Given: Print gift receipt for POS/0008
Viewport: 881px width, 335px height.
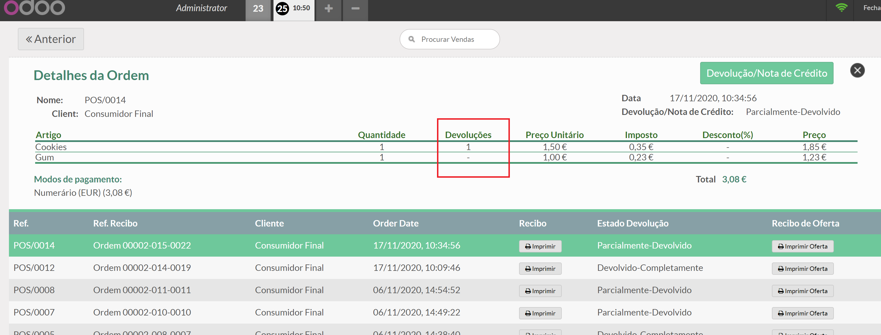Looking at the screenshot, I should [x=802, y=291].
